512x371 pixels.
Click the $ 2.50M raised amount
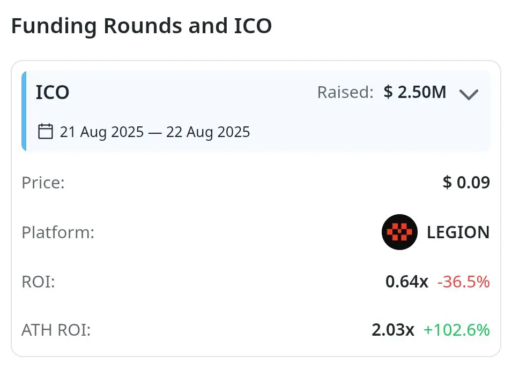pos(415,93)
